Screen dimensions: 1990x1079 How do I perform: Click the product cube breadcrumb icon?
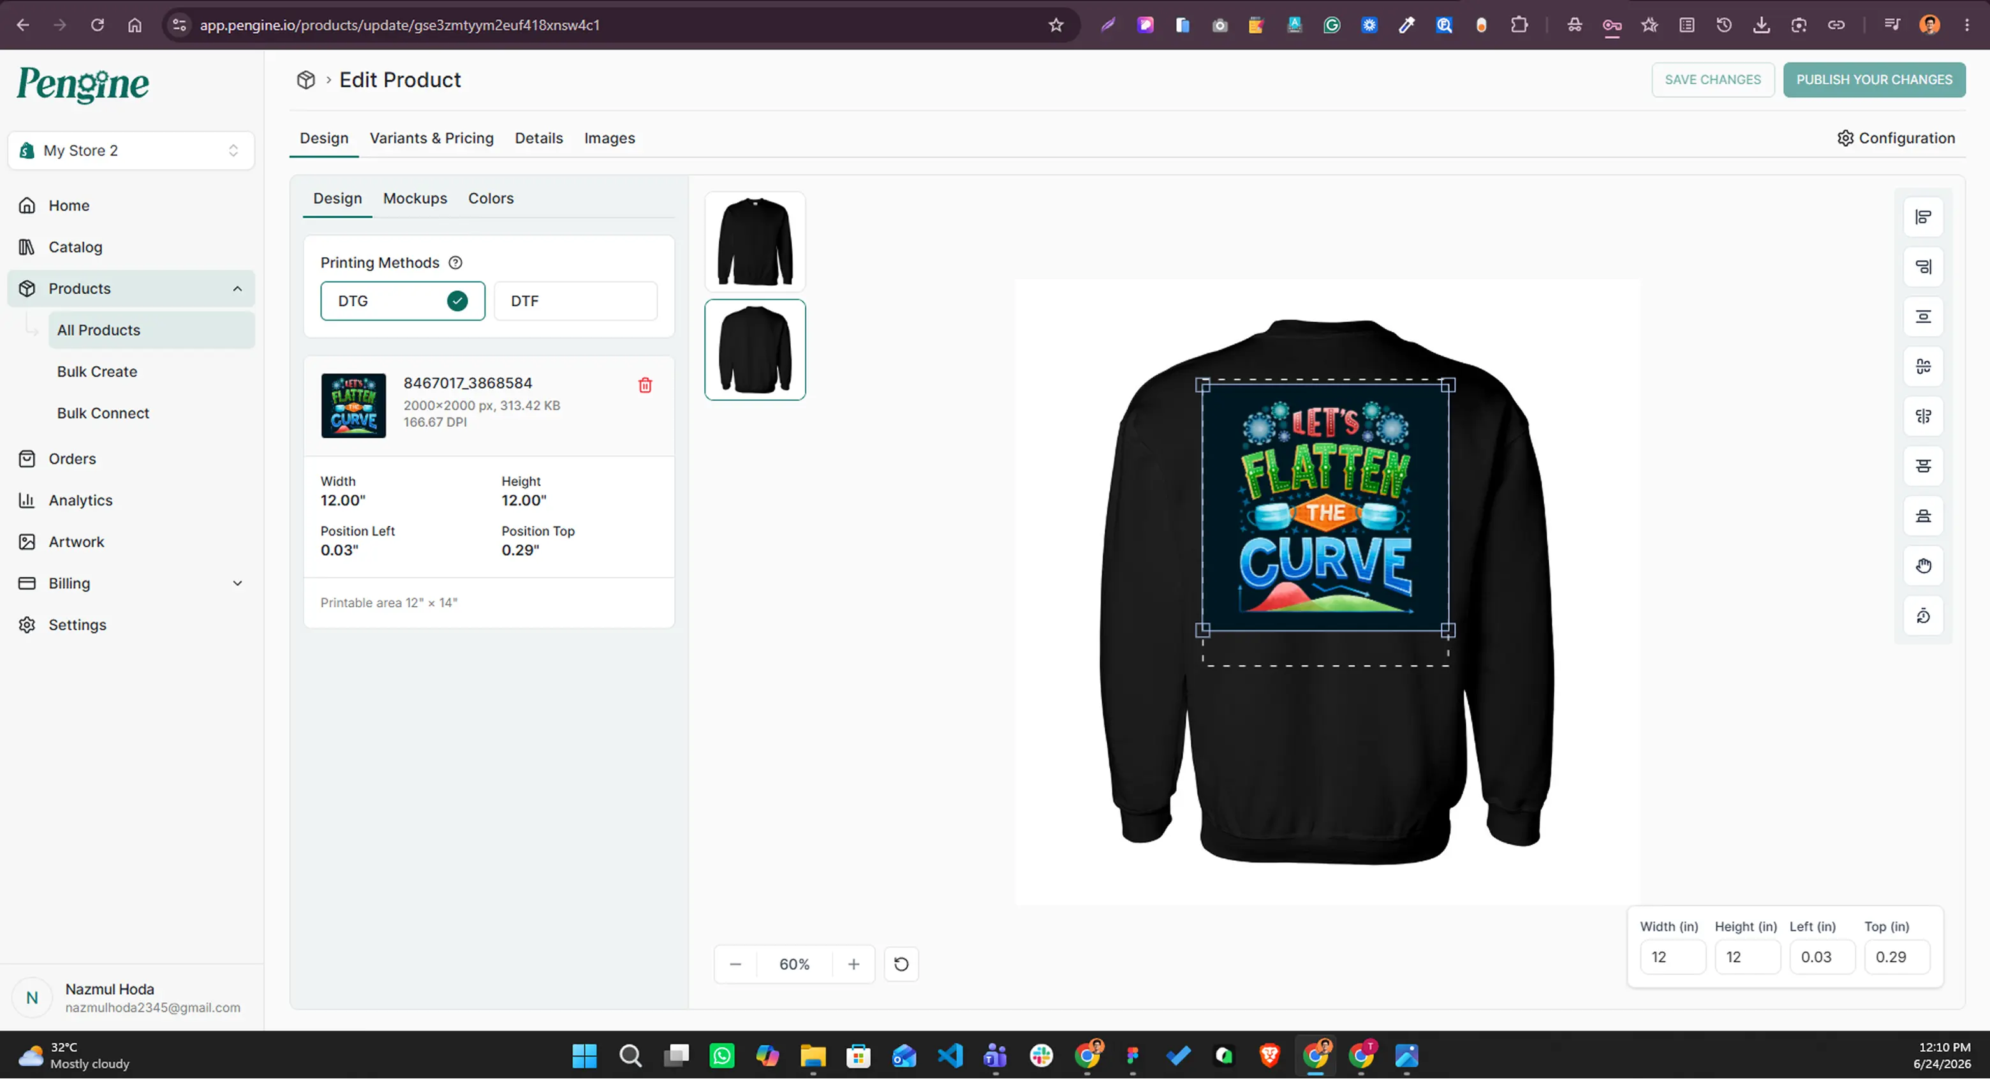tap(306, 80)
